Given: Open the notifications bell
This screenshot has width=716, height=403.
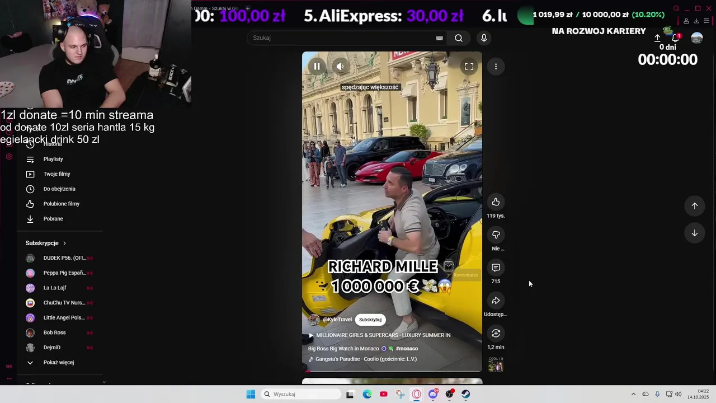Looking at the screenshot, I should pos(676,38).
